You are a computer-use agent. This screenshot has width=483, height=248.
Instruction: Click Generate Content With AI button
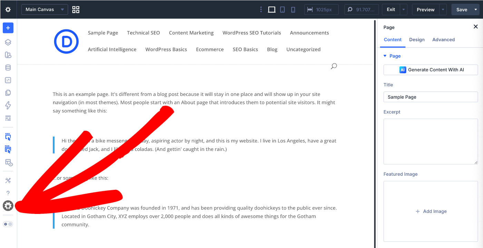[x=431, y=70]
